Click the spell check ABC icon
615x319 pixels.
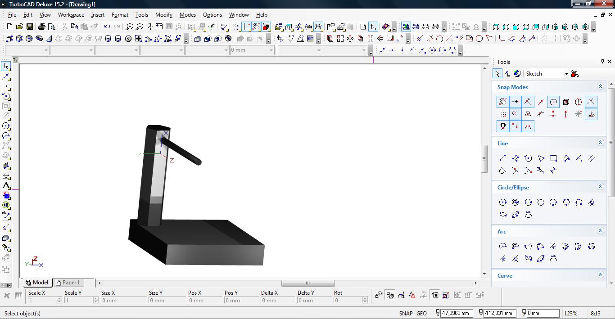tap(224, 27)
